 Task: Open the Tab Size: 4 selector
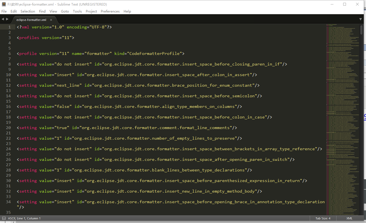tap(323, 218)
